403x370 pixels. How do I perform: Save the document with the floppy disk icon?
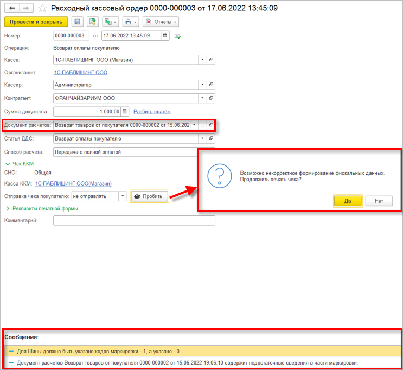(78, 22)
